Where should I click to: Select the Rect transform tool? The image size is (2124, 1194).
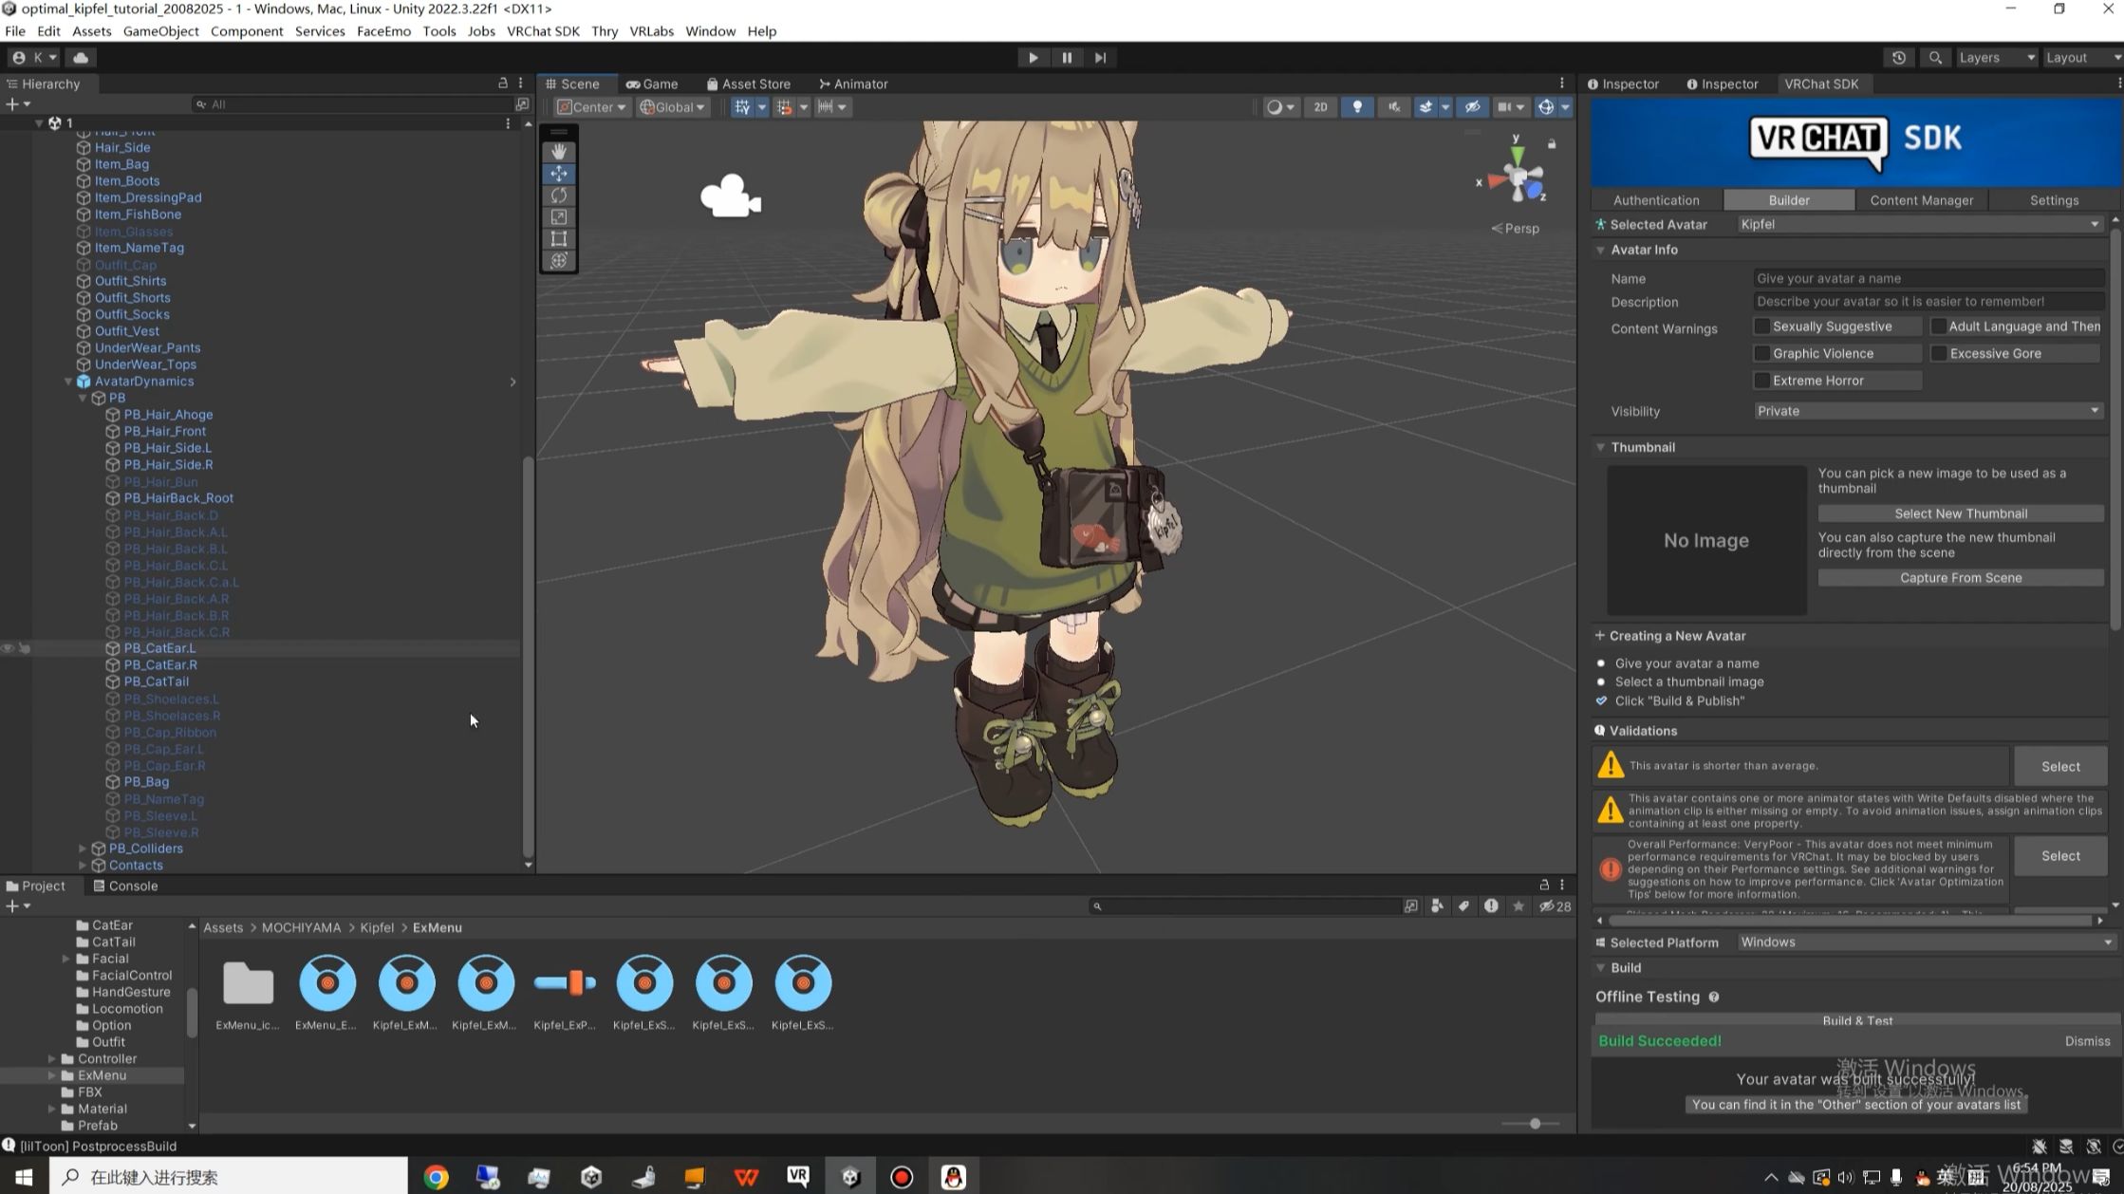pyautogui.click(x=559, y=239)
